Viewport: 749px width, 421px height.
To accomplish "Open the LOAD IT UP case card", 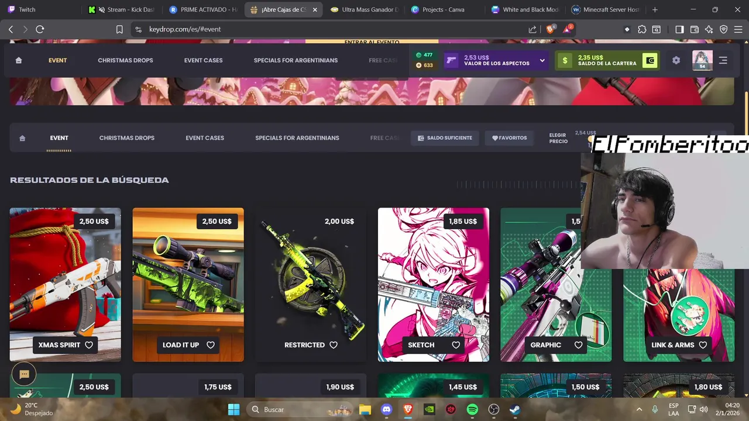I will click(x=188, y=285).
